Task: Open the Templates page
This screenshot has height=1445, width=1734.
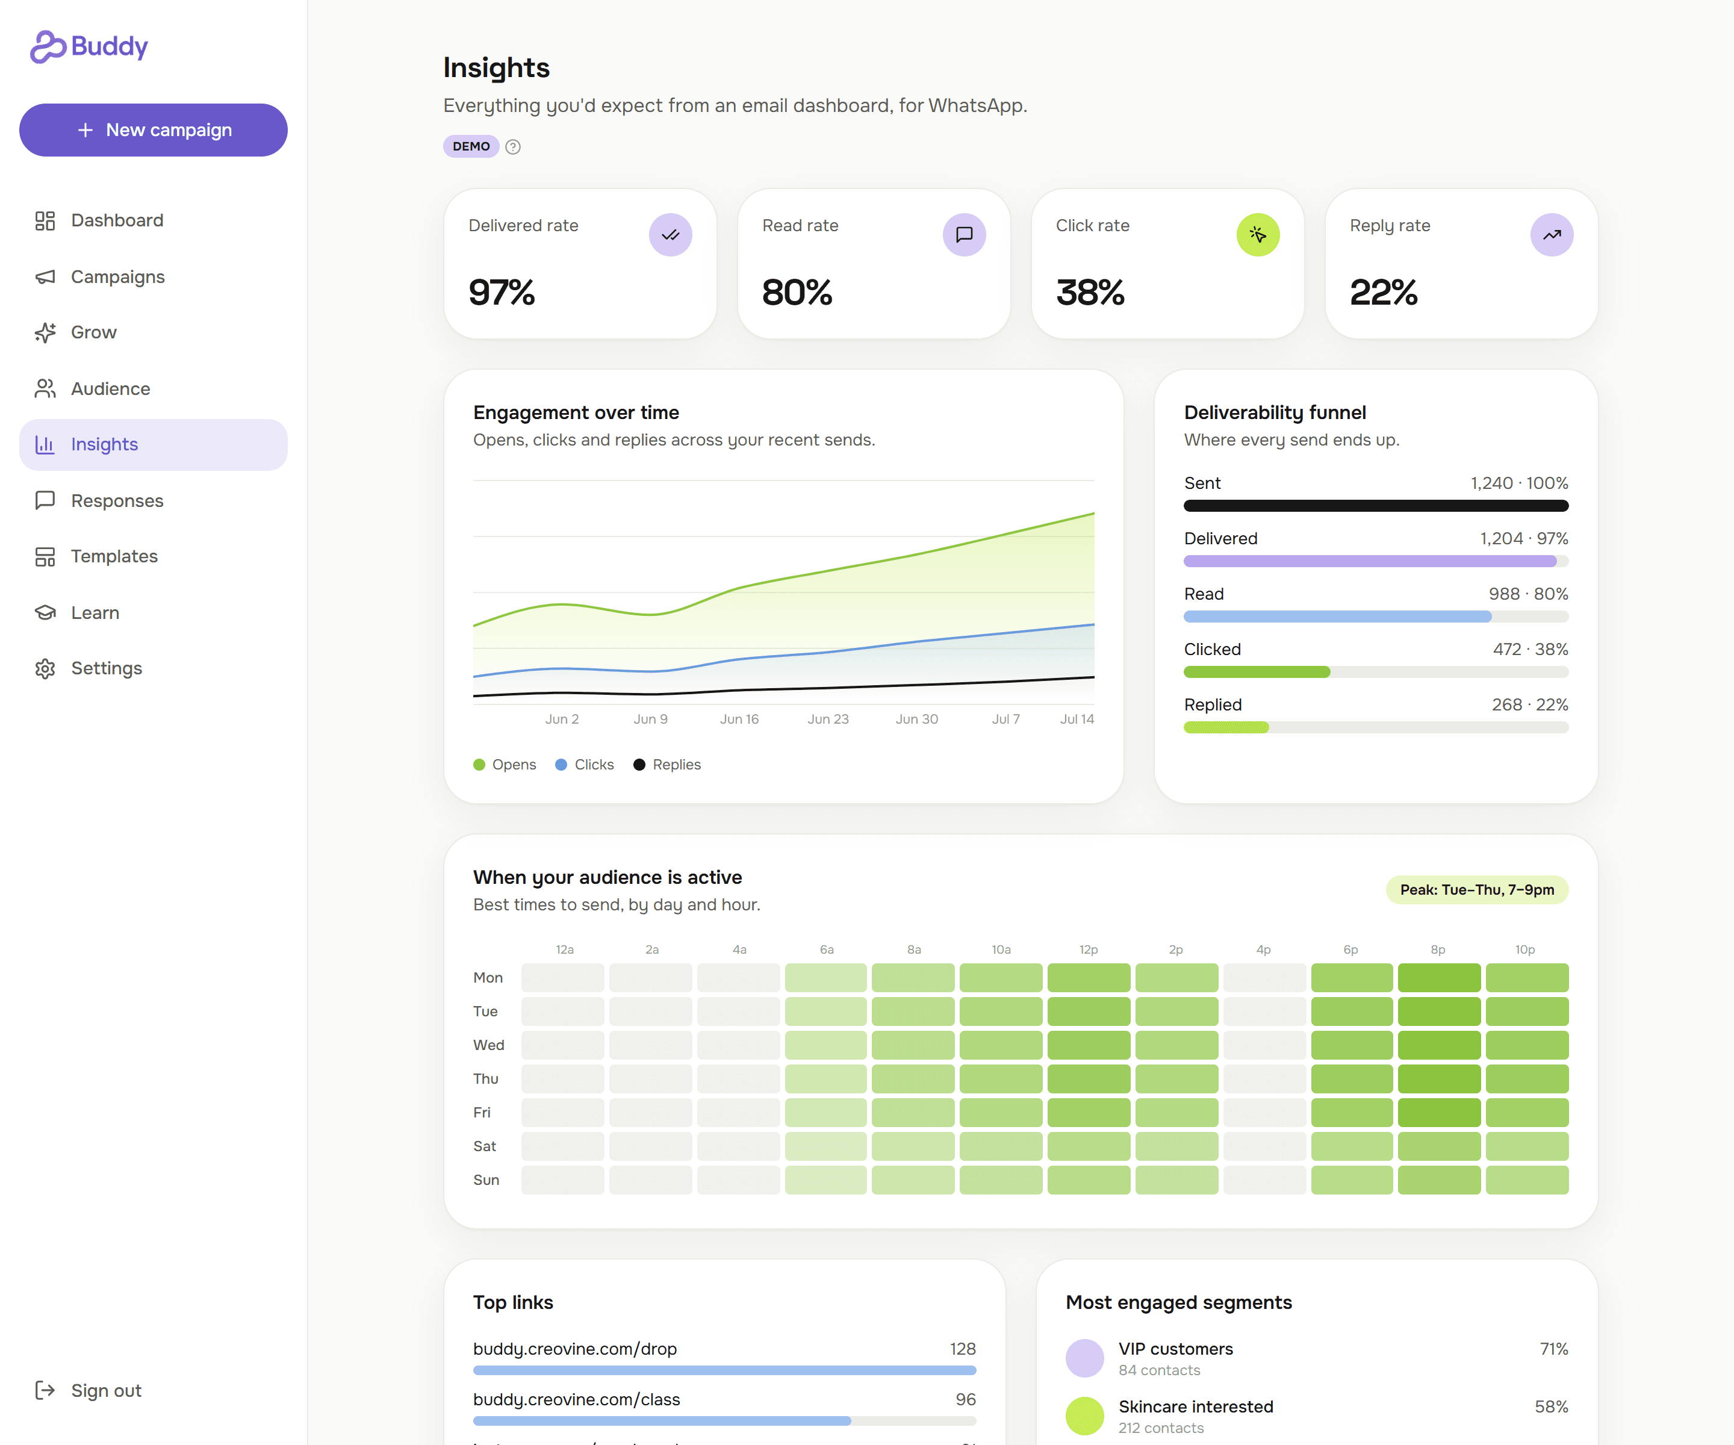Action: [x=154, y=556]
